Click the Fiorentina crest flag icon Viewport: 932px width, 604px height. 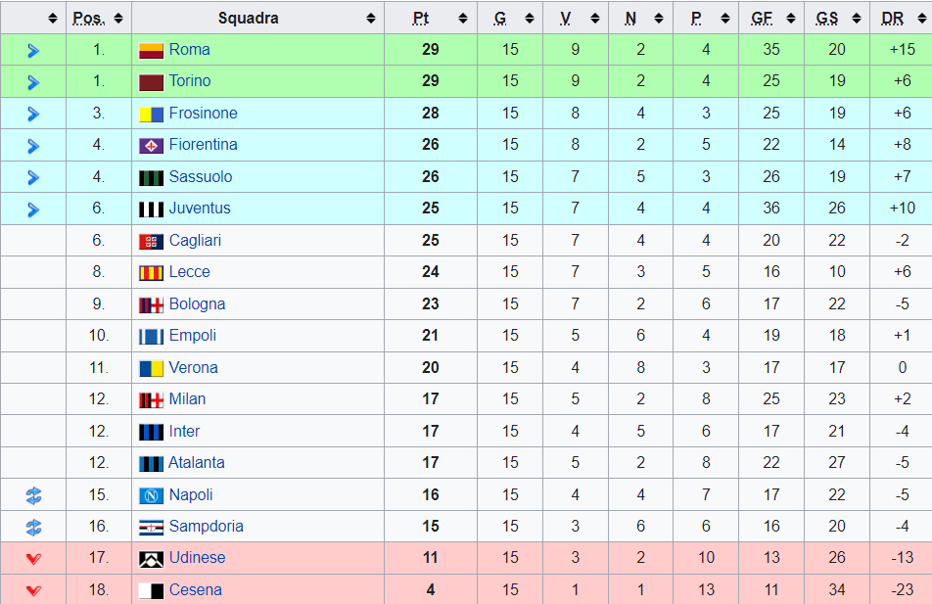point(151,146)
